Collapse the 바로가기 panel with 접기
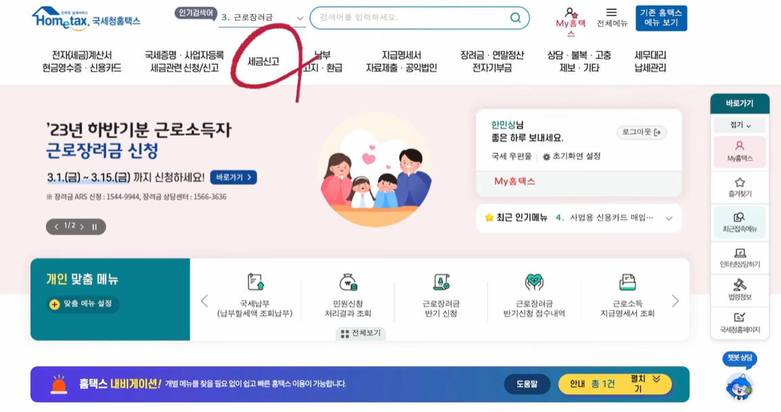The image size is (781, 412). 740,125
